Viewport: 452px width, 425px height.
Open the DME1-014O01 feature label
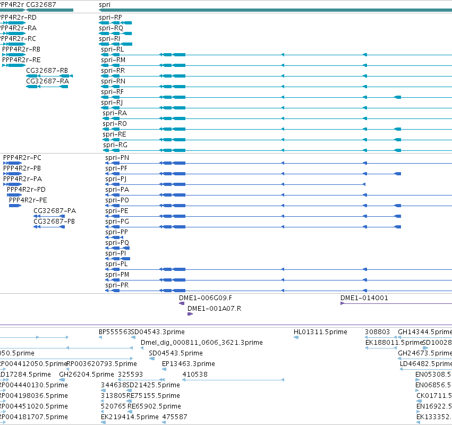[364, 298]
